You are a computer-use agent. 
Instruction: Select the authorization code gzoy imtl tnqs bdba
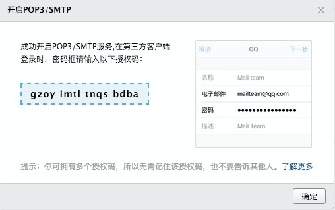pos(85,94)
